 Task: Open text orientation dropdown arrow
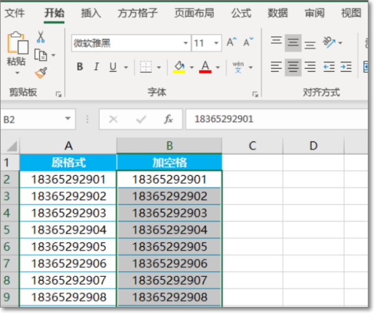340,43
